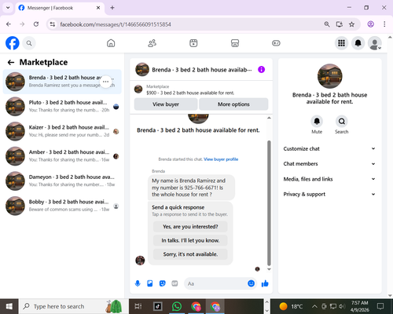The image size is (393, 314).
Task: Click the purple conversation information icon
Action: (x=262, y=70)
